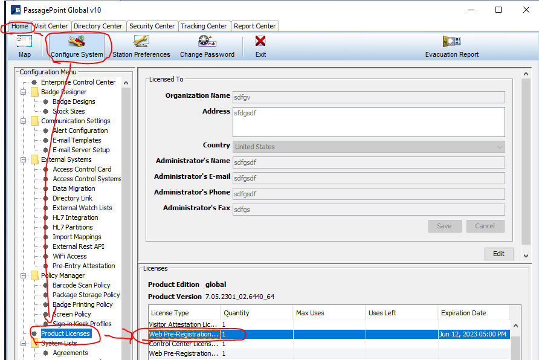Click the Communication Settings folder icon
Screen dimensions: 539x360
point(34,121)
